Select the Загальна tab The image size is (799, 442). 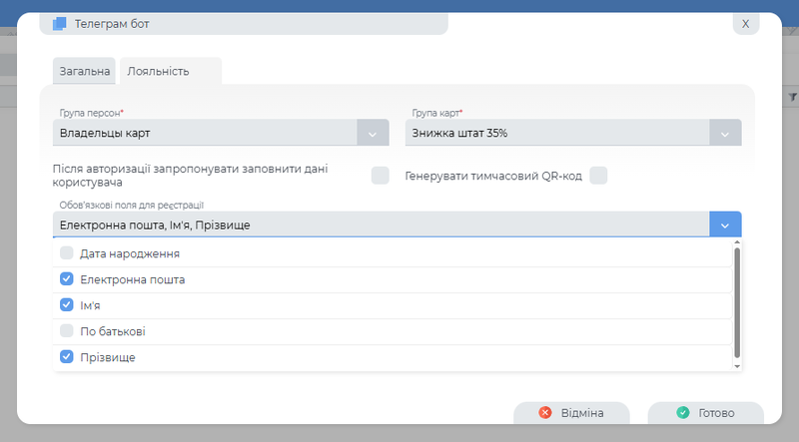(x=84, y=72)
